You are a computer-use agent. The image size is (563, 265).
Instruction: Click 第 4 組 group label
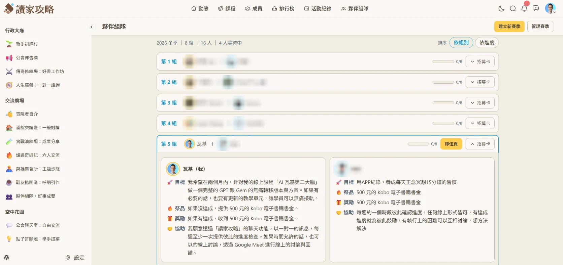169,123
